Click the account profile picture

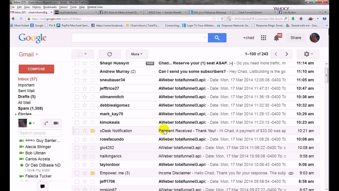coord(315,38)
